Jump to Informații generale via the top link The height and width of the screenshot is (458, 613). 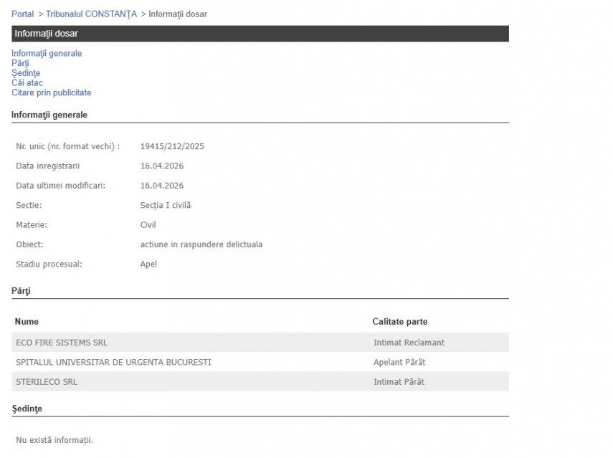pyautogui.click(x=47, y=53)
